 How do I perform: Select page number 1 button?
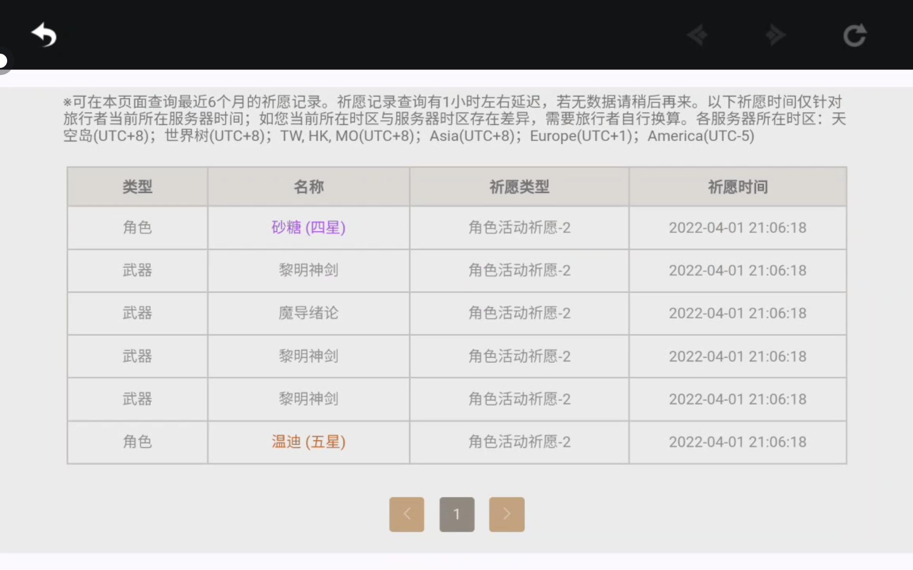click(x=456, y=514)
